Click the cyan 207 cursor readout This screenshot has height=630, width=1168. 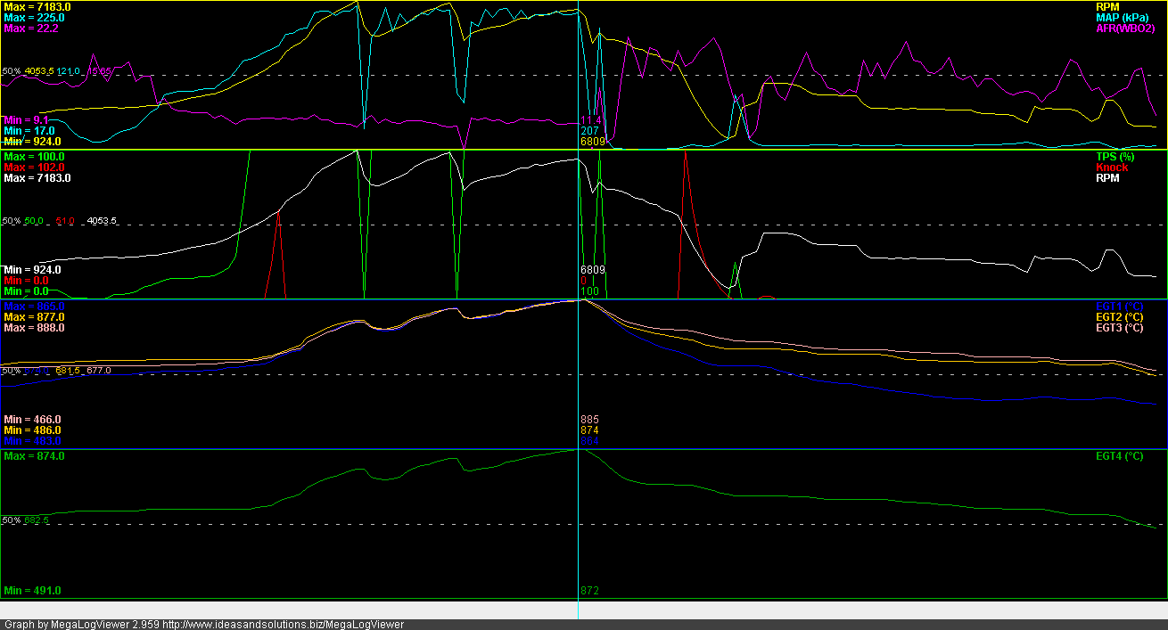[589, 131]
